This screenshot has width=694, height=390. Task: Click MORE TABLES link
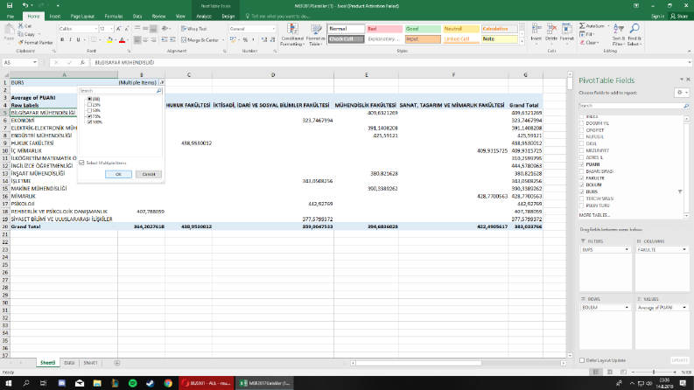coord(594,215)
